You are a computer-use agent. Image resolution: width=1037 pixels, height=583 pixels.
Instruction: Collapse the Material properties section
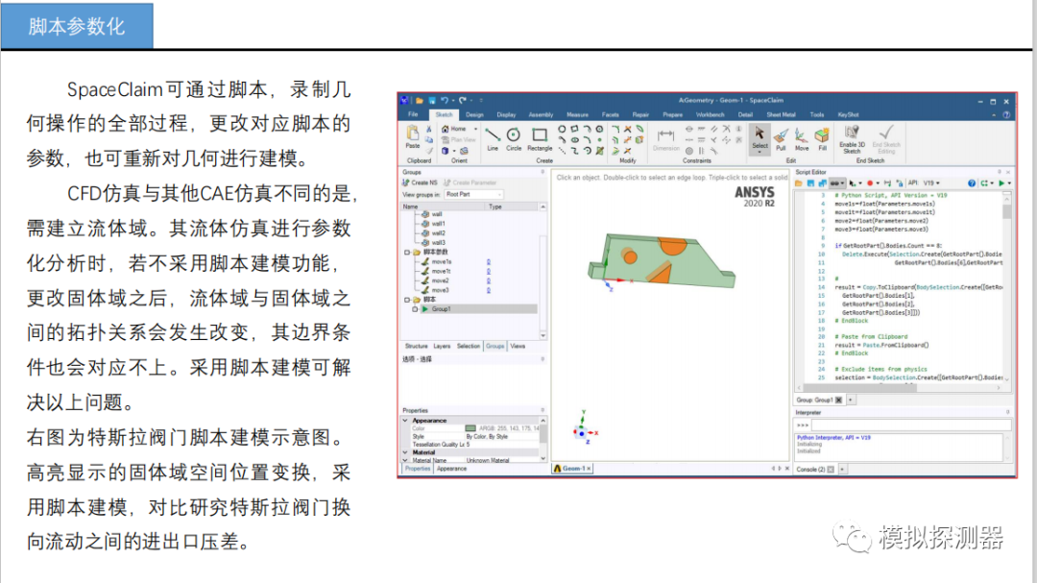(405, 452)
